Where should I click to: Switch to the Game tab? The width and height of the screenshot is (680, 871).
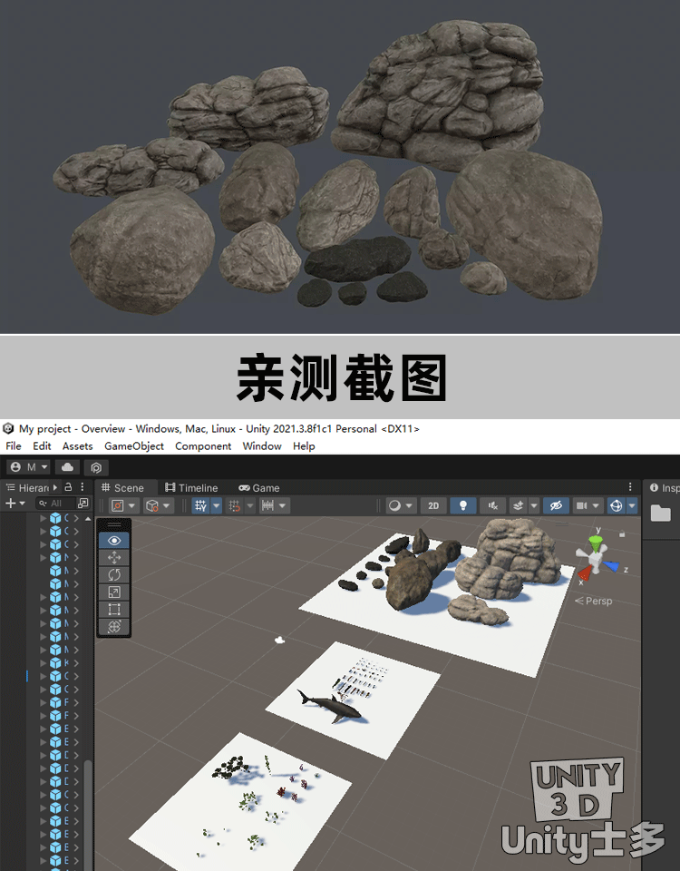259,487
